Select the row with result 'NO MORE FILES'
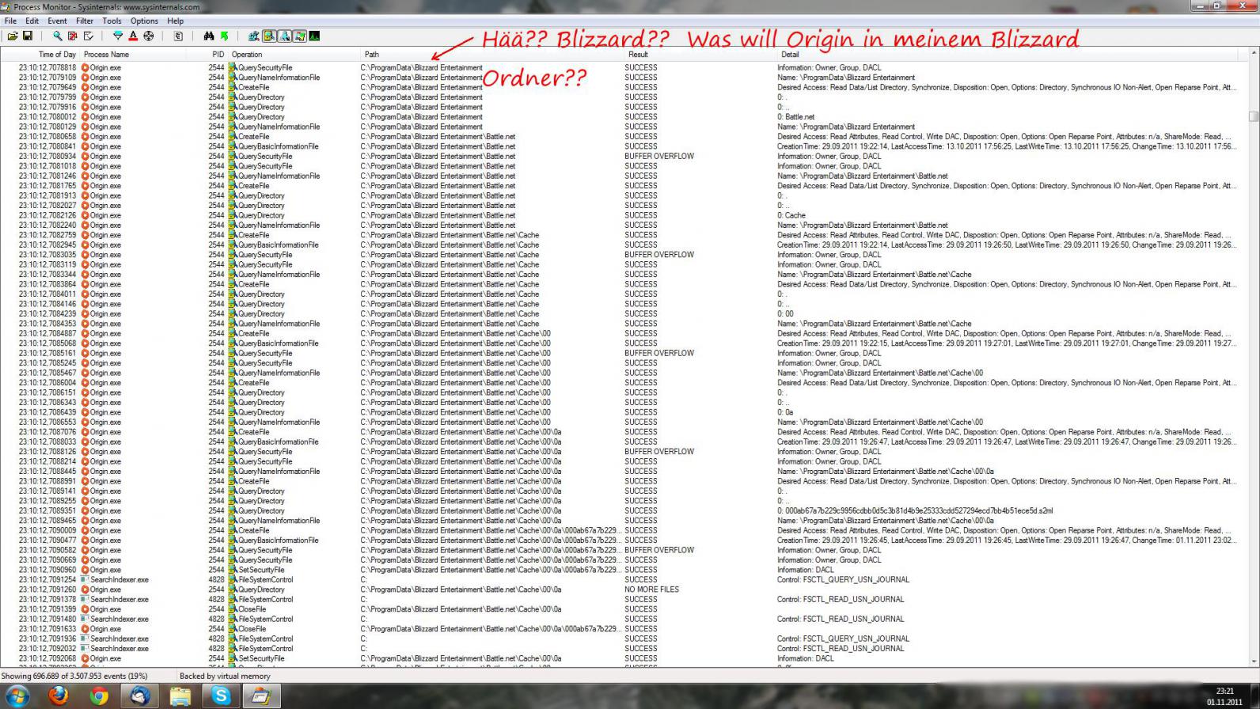 point(624,590)
